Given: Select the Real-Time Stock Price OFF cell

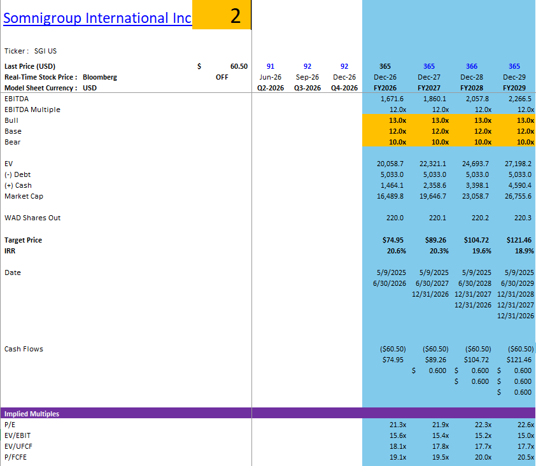Looking at the screenshot, I should [222, 77].
